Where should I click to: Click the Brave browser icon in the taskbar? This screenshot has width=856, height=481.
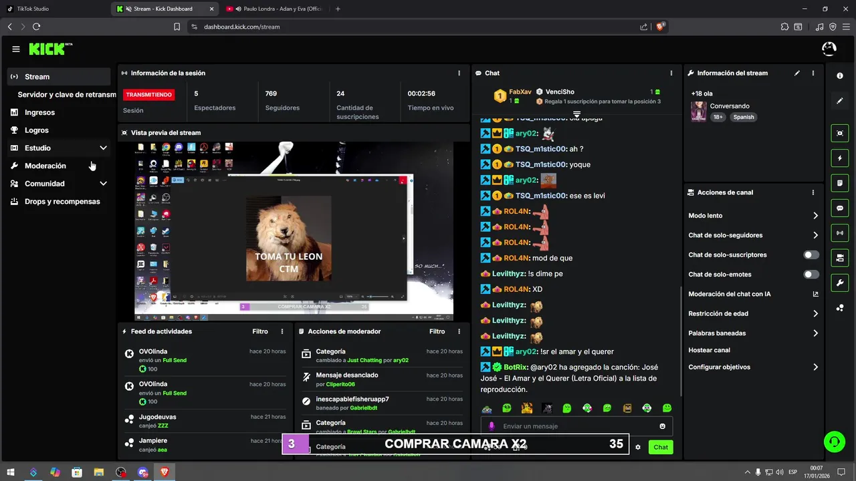(x=165, y=472)
